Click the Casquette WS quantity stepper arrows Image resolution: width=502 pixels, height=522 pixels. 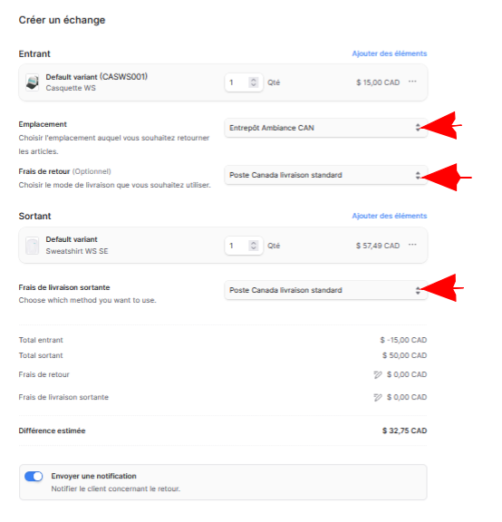[254, 82]
